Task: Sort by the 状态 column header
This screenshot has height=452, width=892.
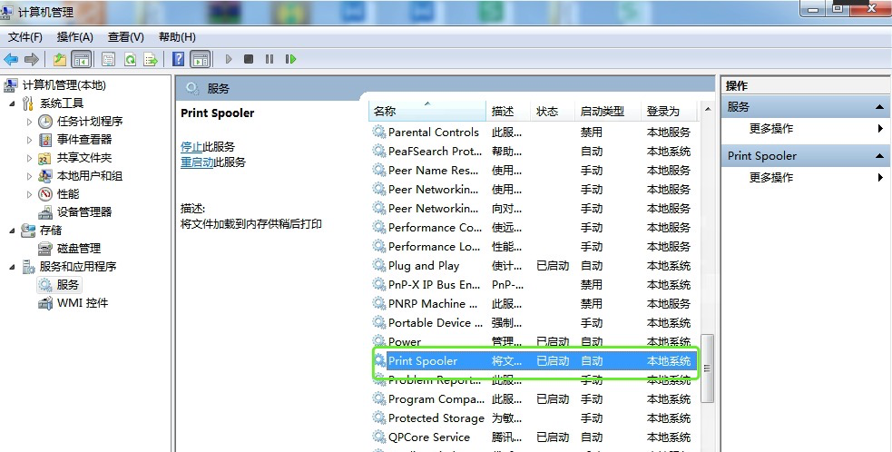Action: pos(553,111)
